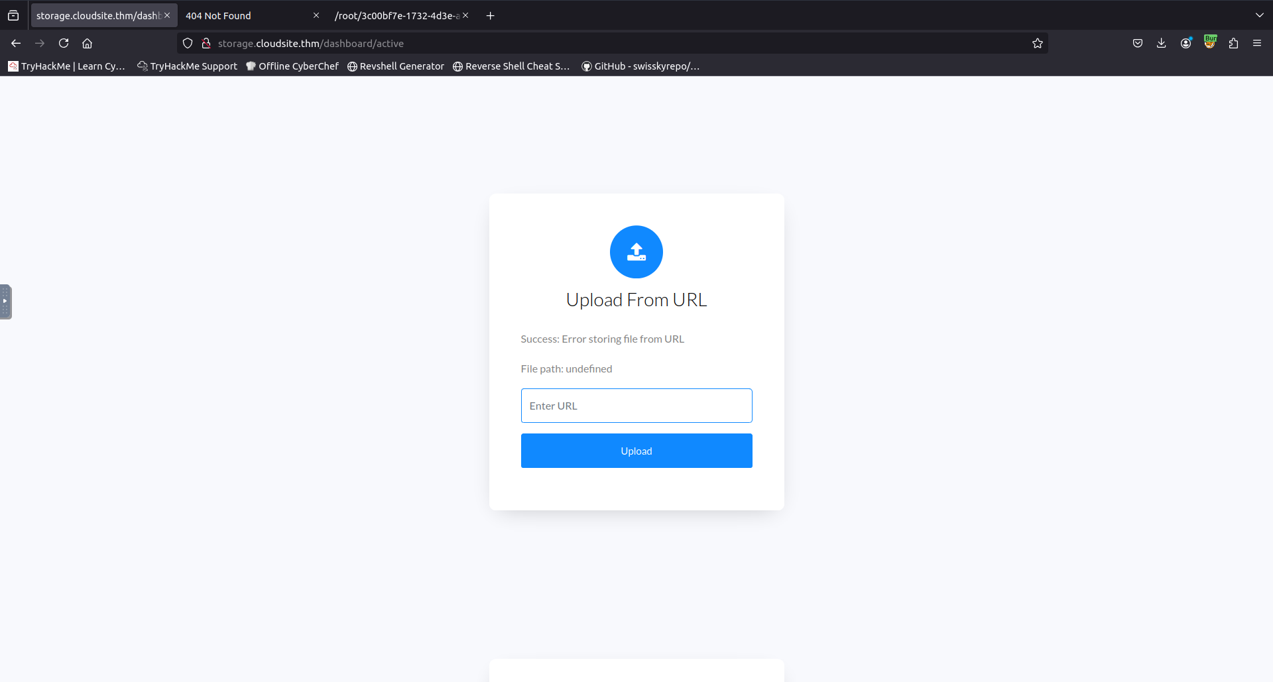
Task: Expand the sidebar handle on left edge
Action: tap(5, 302)
